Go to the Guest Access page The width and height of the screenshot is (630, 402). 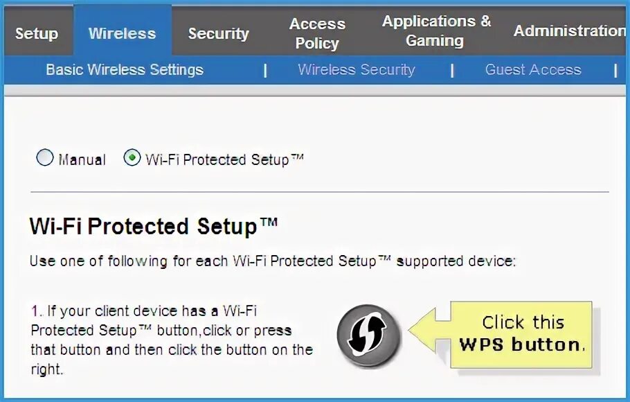click(x=533, y=70)
